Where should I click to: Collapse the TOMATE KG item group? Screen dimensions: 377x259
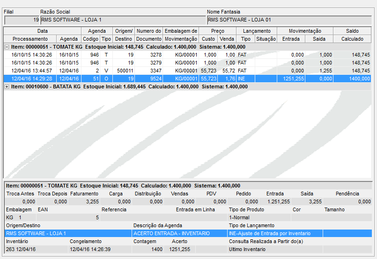7,47
